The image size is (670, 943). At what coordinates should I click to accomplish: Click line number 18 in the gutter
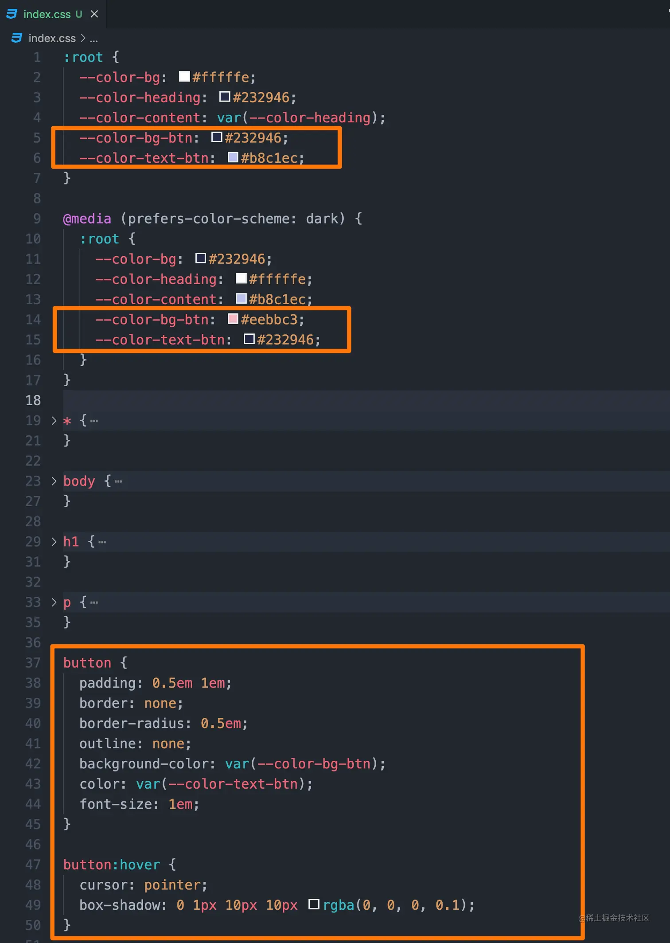[x=33, y=400]
